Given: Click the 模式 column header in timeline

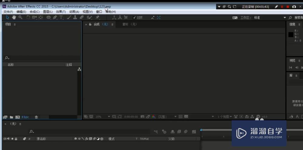Looking at the screenshot, I should 112,139.
